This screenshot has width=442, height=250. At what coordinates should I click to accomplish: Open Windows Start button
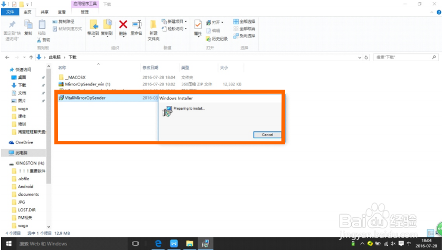[8, 244]
